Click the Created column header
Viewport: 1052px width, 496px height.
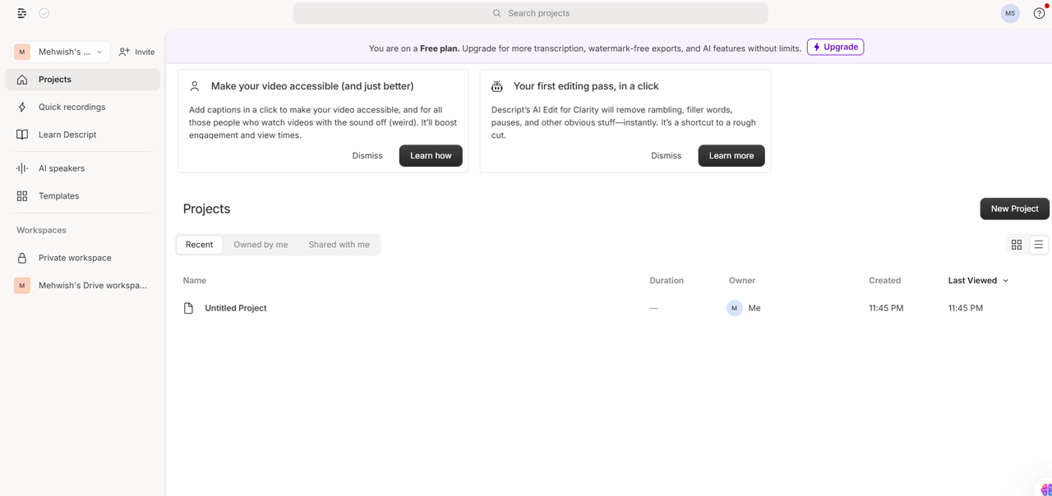pyautogui.click(x=884, y=281)
